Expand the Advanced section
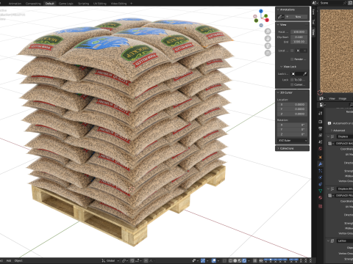This screenshot has width=353, height=264. pyautogui.click(x=332, y=131)
